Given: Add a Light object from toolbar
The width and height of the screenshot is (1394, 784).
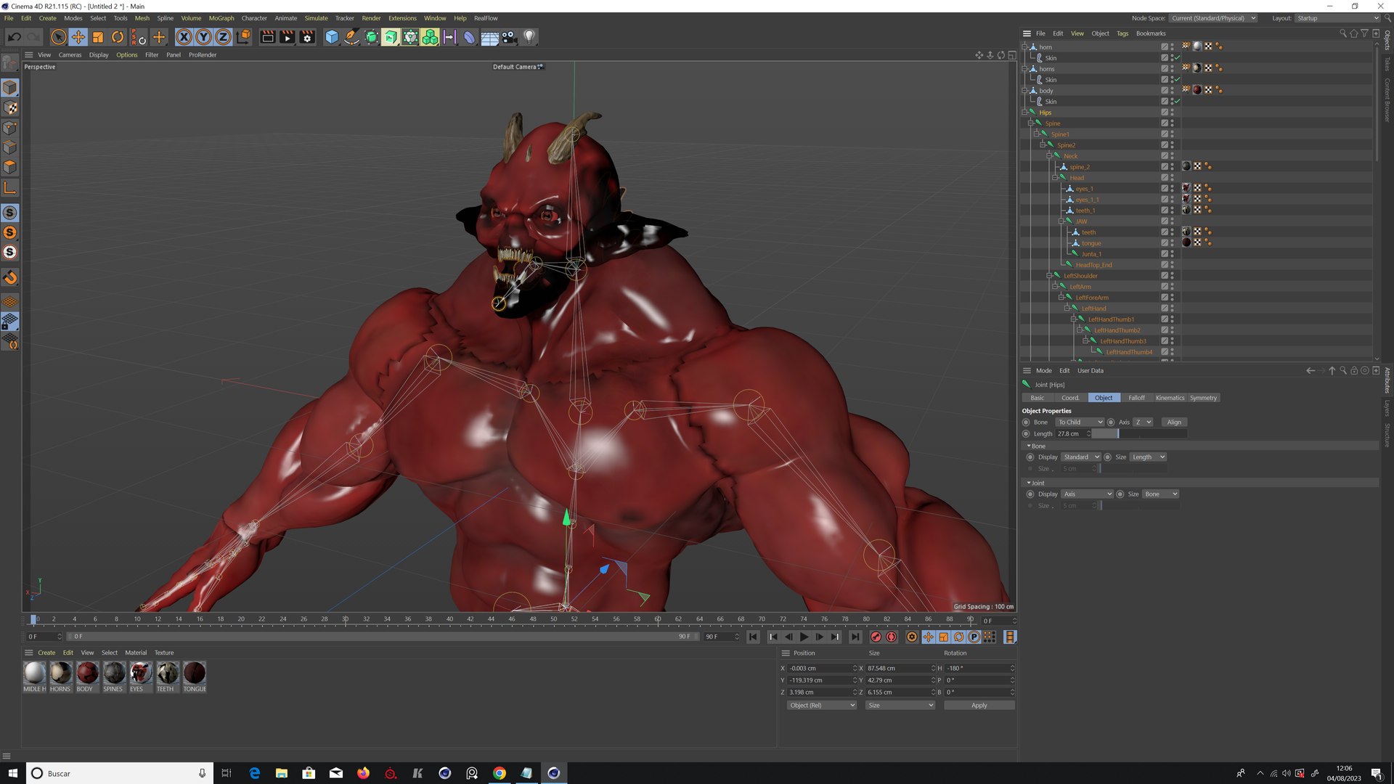Looking at the screenshot, I should pyautogui.click(x=529, y=37).
